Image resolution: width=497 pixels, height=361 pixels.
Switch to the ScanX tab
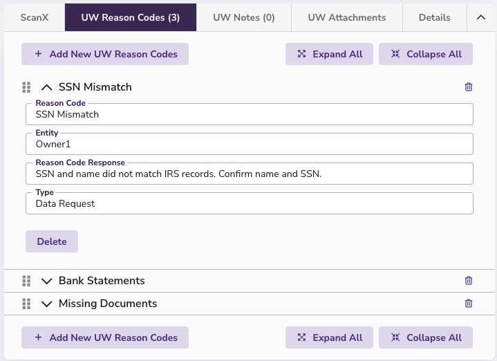point(35,17)
